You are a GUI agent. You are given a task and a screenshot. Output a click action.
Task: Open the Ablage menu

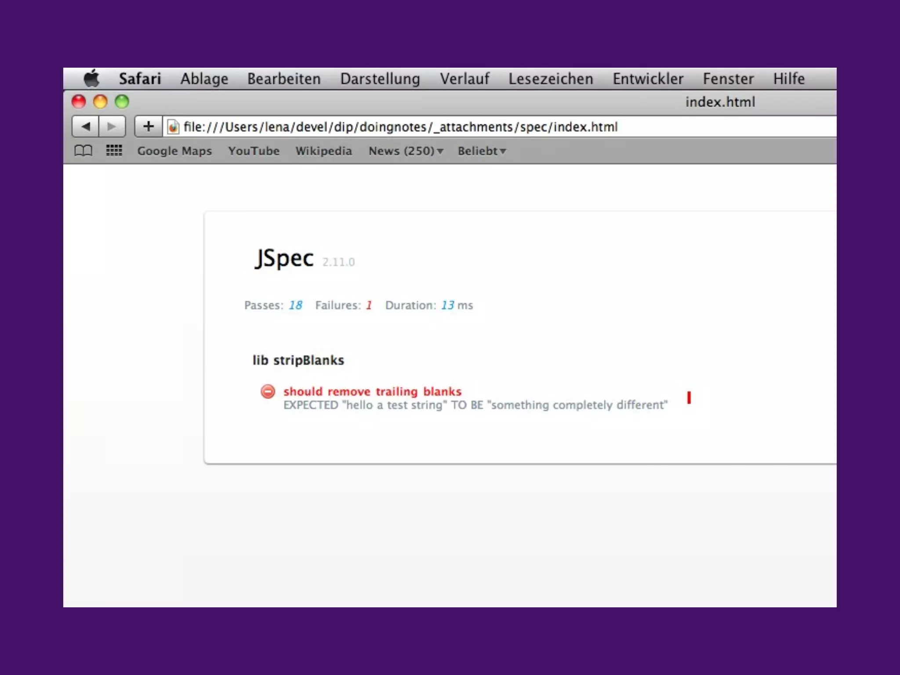point(204,79)
